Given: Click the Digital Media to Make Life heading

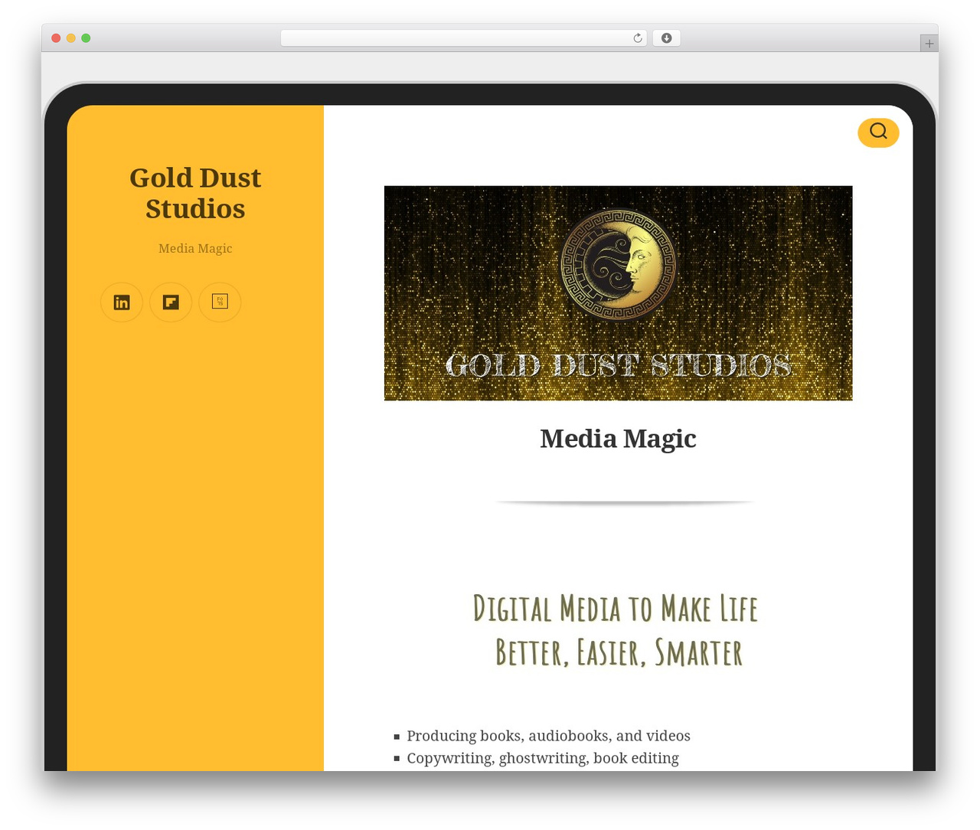Looking at the screenshot, I should pos(616,630).
